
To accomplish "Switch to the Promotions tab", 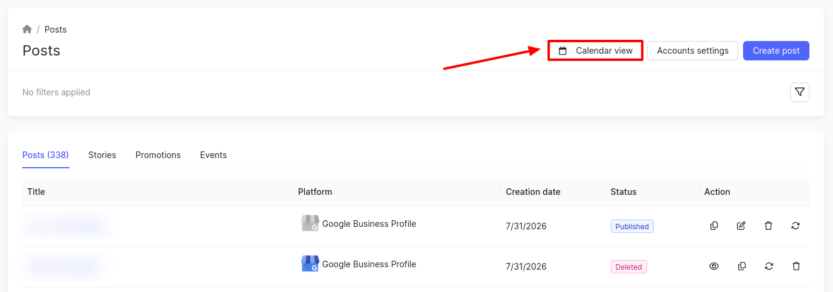I will (x=158, y=155).
